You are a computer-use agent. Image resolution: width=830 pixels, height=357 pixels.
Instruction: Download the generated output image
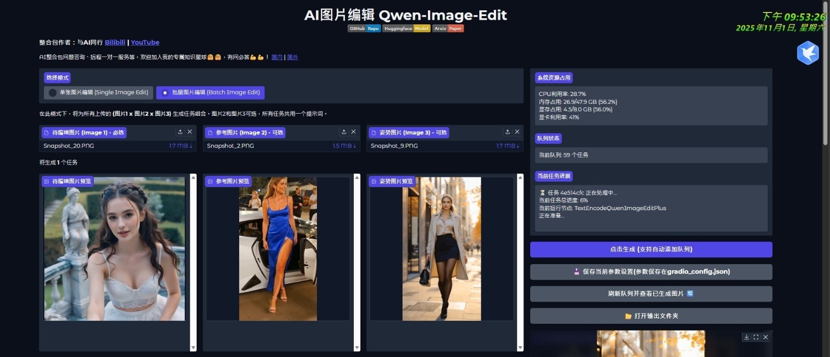click(746, 337)
